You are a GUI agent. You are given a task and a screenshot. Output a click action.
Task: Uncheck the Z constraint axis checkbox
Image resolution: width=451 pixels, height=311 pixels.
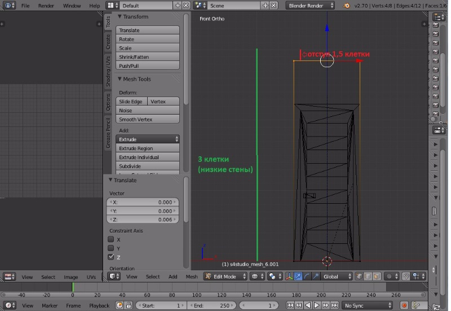click(111, 257)
